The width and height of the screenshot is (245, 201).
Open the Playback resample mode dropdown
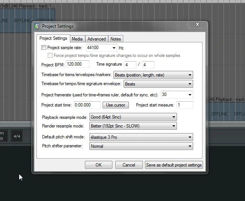tap(133, 117)
